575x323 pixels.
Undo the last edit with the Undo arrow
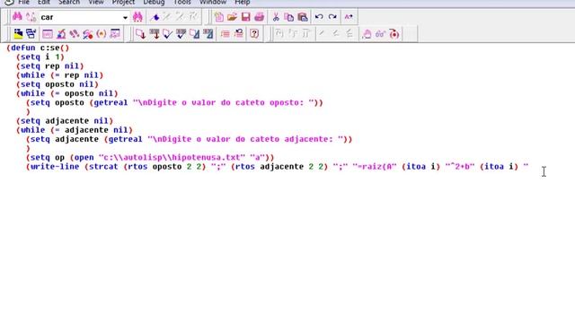[319, 17]
